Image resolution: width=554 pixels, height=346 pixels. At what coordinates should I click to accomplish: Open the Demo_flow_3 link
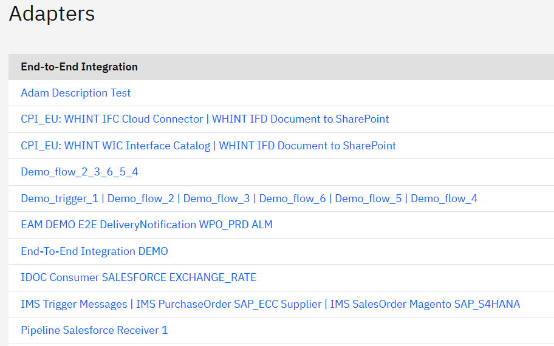216,198
